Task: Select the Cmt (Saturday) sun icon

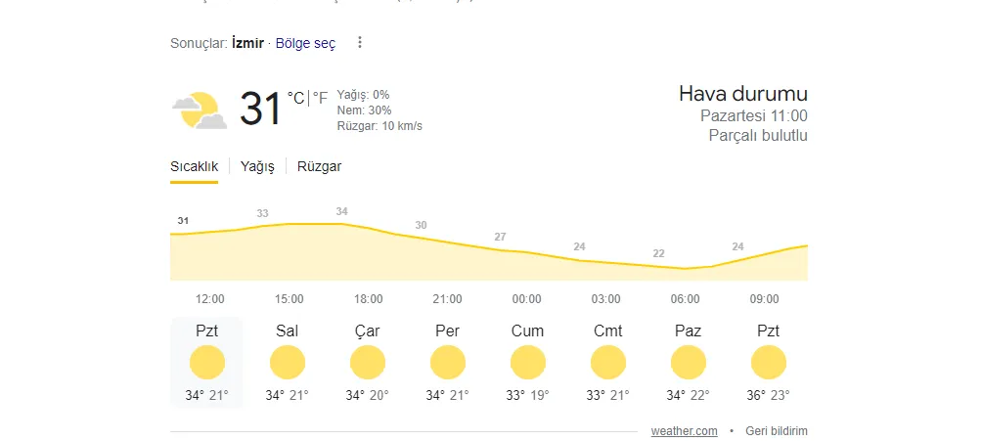Action: (607, 363)
